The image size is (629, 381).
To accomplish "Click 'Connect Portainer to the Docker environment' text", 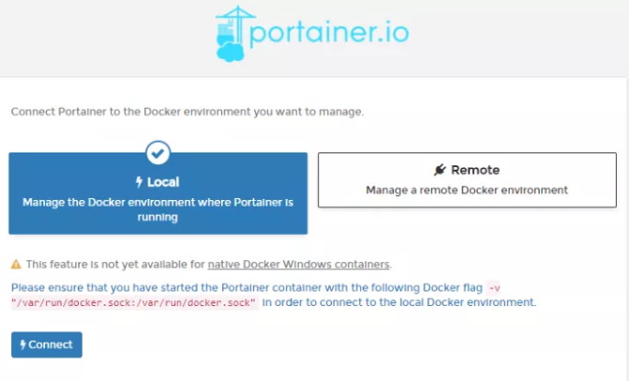I will [x=187, y=112].
